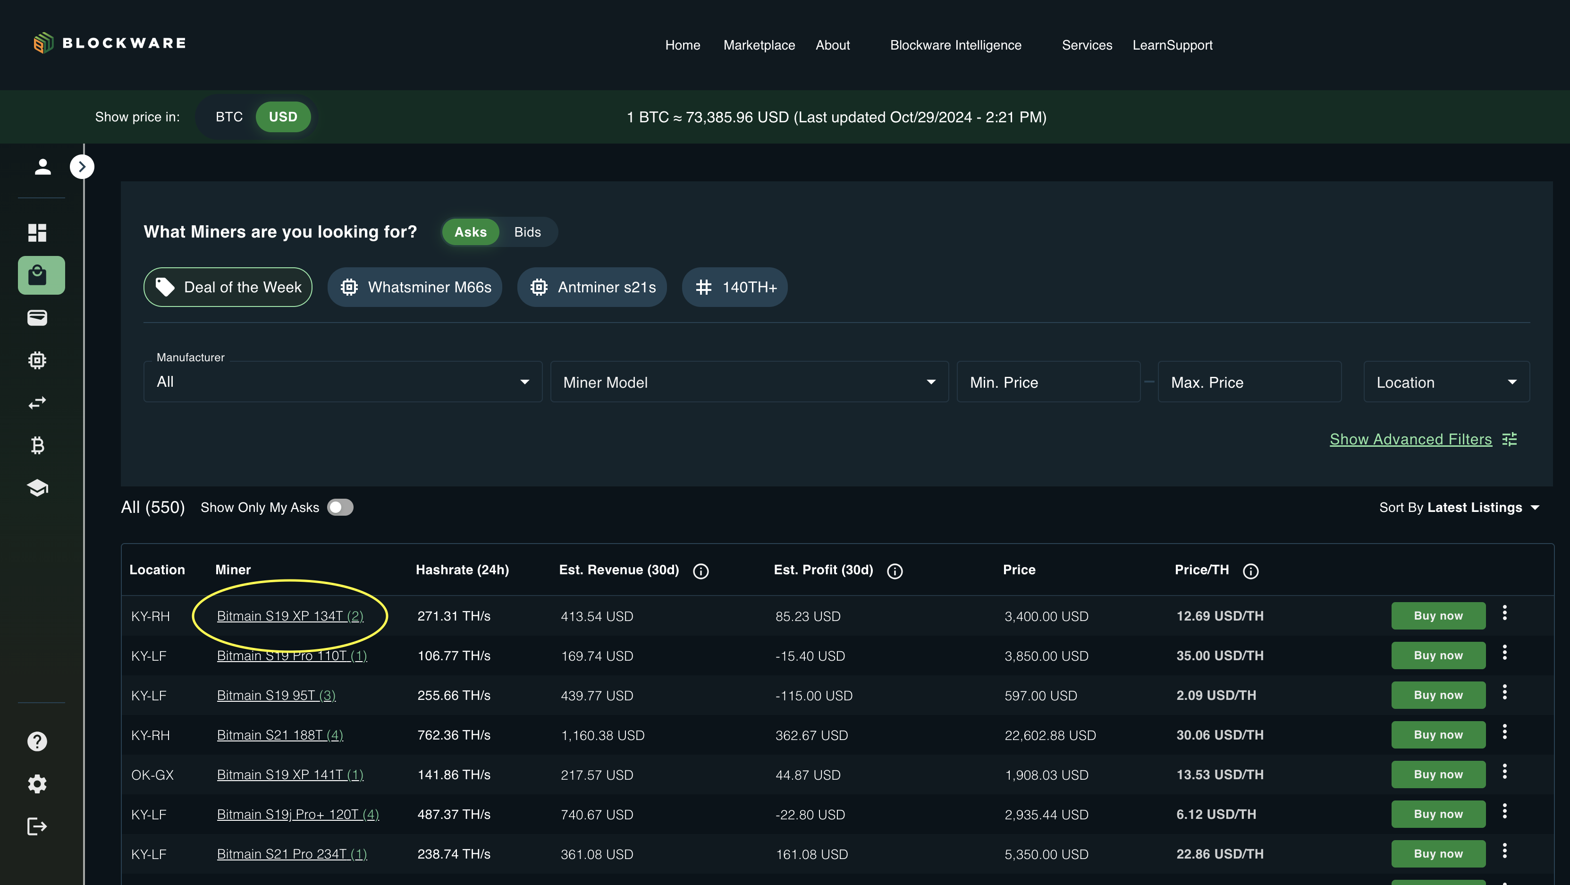Screen dimensions: 1570x885
Task: Click the wallet card icon in sidebar
Action: point(37,318)
